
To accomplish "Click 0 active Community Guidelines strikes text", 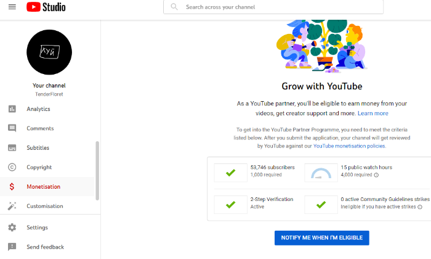I will click(385, 199).
